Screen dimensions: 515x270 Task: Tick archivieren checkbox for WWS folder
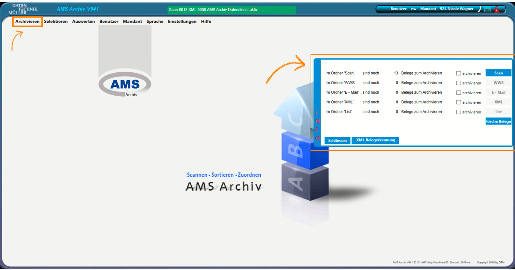pos(459,83)
